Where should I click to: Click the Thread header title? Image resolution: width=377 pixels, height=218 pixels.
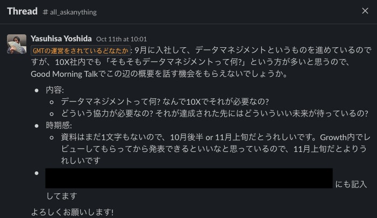click(22, 11)
